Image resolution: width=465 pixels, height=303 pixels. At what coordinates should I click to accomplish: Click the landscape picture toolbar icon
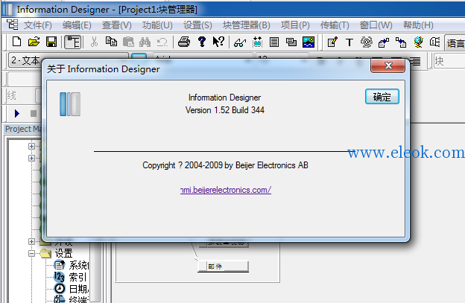(309, 42)
